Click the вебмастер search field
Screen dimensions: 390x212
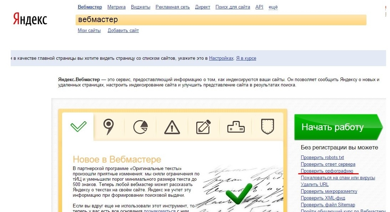coord(221,20)
